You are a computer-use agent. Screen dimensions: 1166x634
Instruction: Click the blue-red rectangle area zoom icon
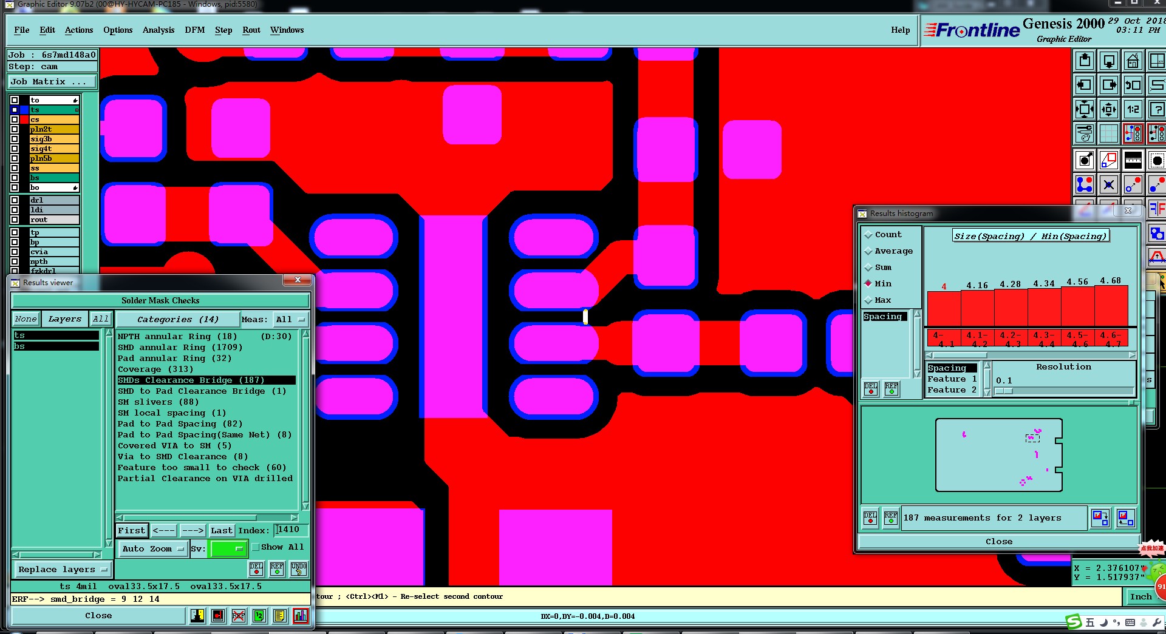pyautogui.click(x=1109, y=160)
